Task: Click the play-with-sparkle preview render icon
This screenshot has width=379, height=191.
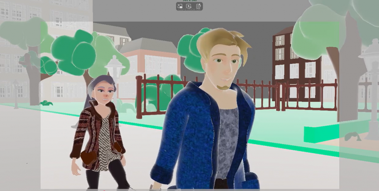Action: [x=189, y=6]
